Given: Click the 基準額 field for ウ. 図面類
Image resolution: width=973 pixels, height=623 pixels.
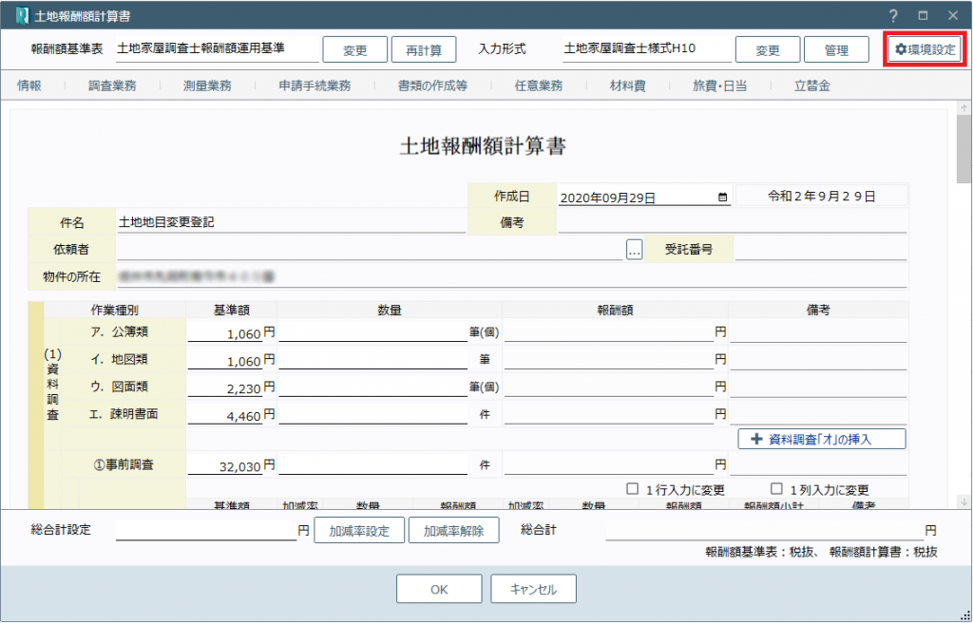Looking at the screenshot, I should pyautogui.click(x=224, y=387).
